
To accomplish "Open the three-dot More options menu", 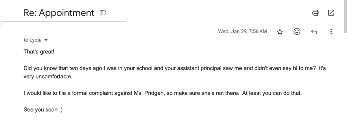I will coord(331,32).
